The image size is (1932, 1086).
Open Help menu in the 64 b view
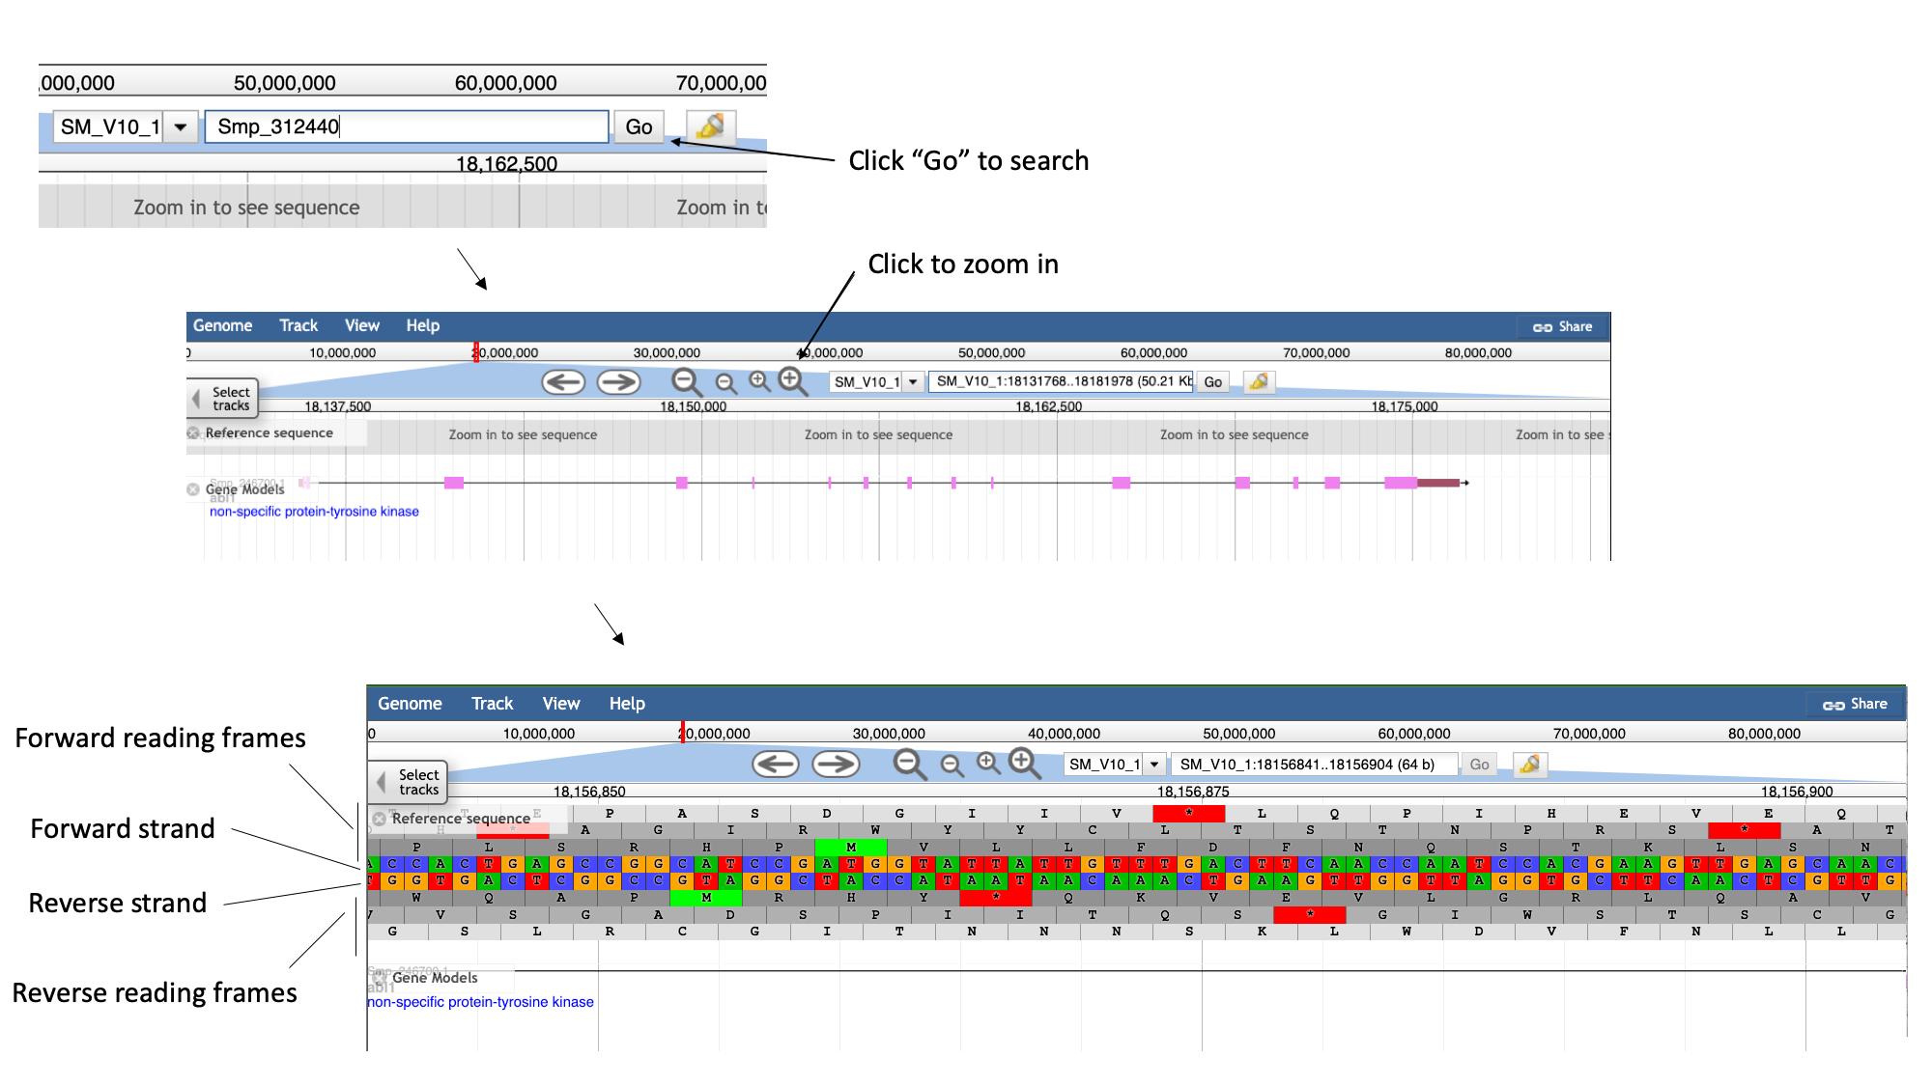coord(627,704)
